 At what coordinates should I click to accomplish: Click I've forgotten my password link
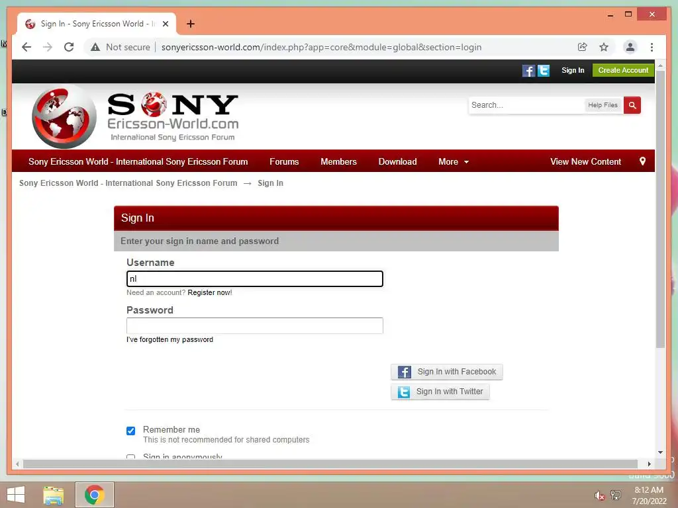(x=169, y=339)
